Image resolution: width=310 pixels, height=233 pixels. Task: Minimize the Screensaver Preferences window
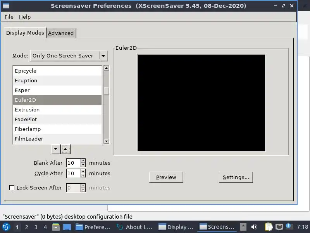coord(276,6)
